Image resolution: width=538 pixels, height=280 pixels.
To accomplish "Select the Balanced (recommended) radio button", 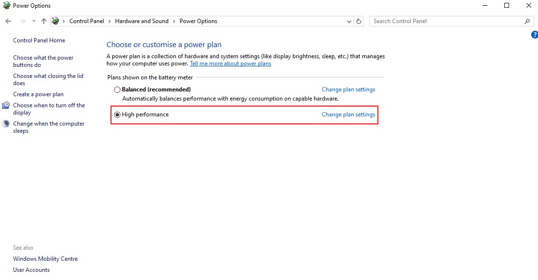I will pyautogui.click(x=117, y=89).
